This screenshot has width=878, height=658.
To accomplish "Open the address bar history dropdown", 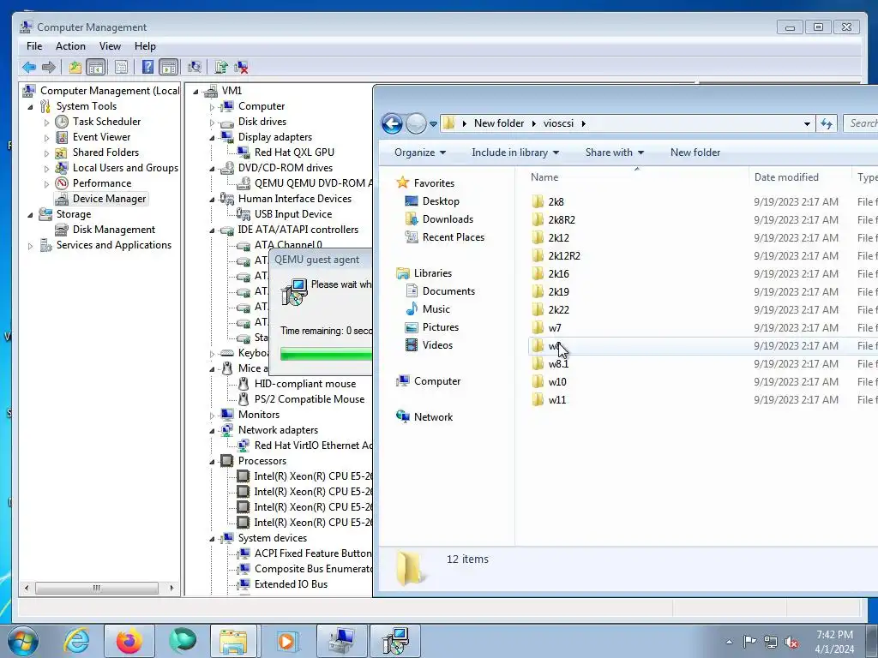I will click(807, 123).
